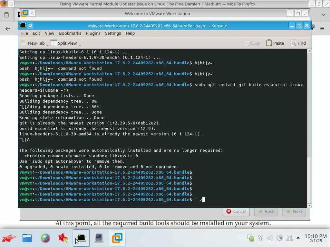Open the clipboard scissors tray icon

coord(260,238)
